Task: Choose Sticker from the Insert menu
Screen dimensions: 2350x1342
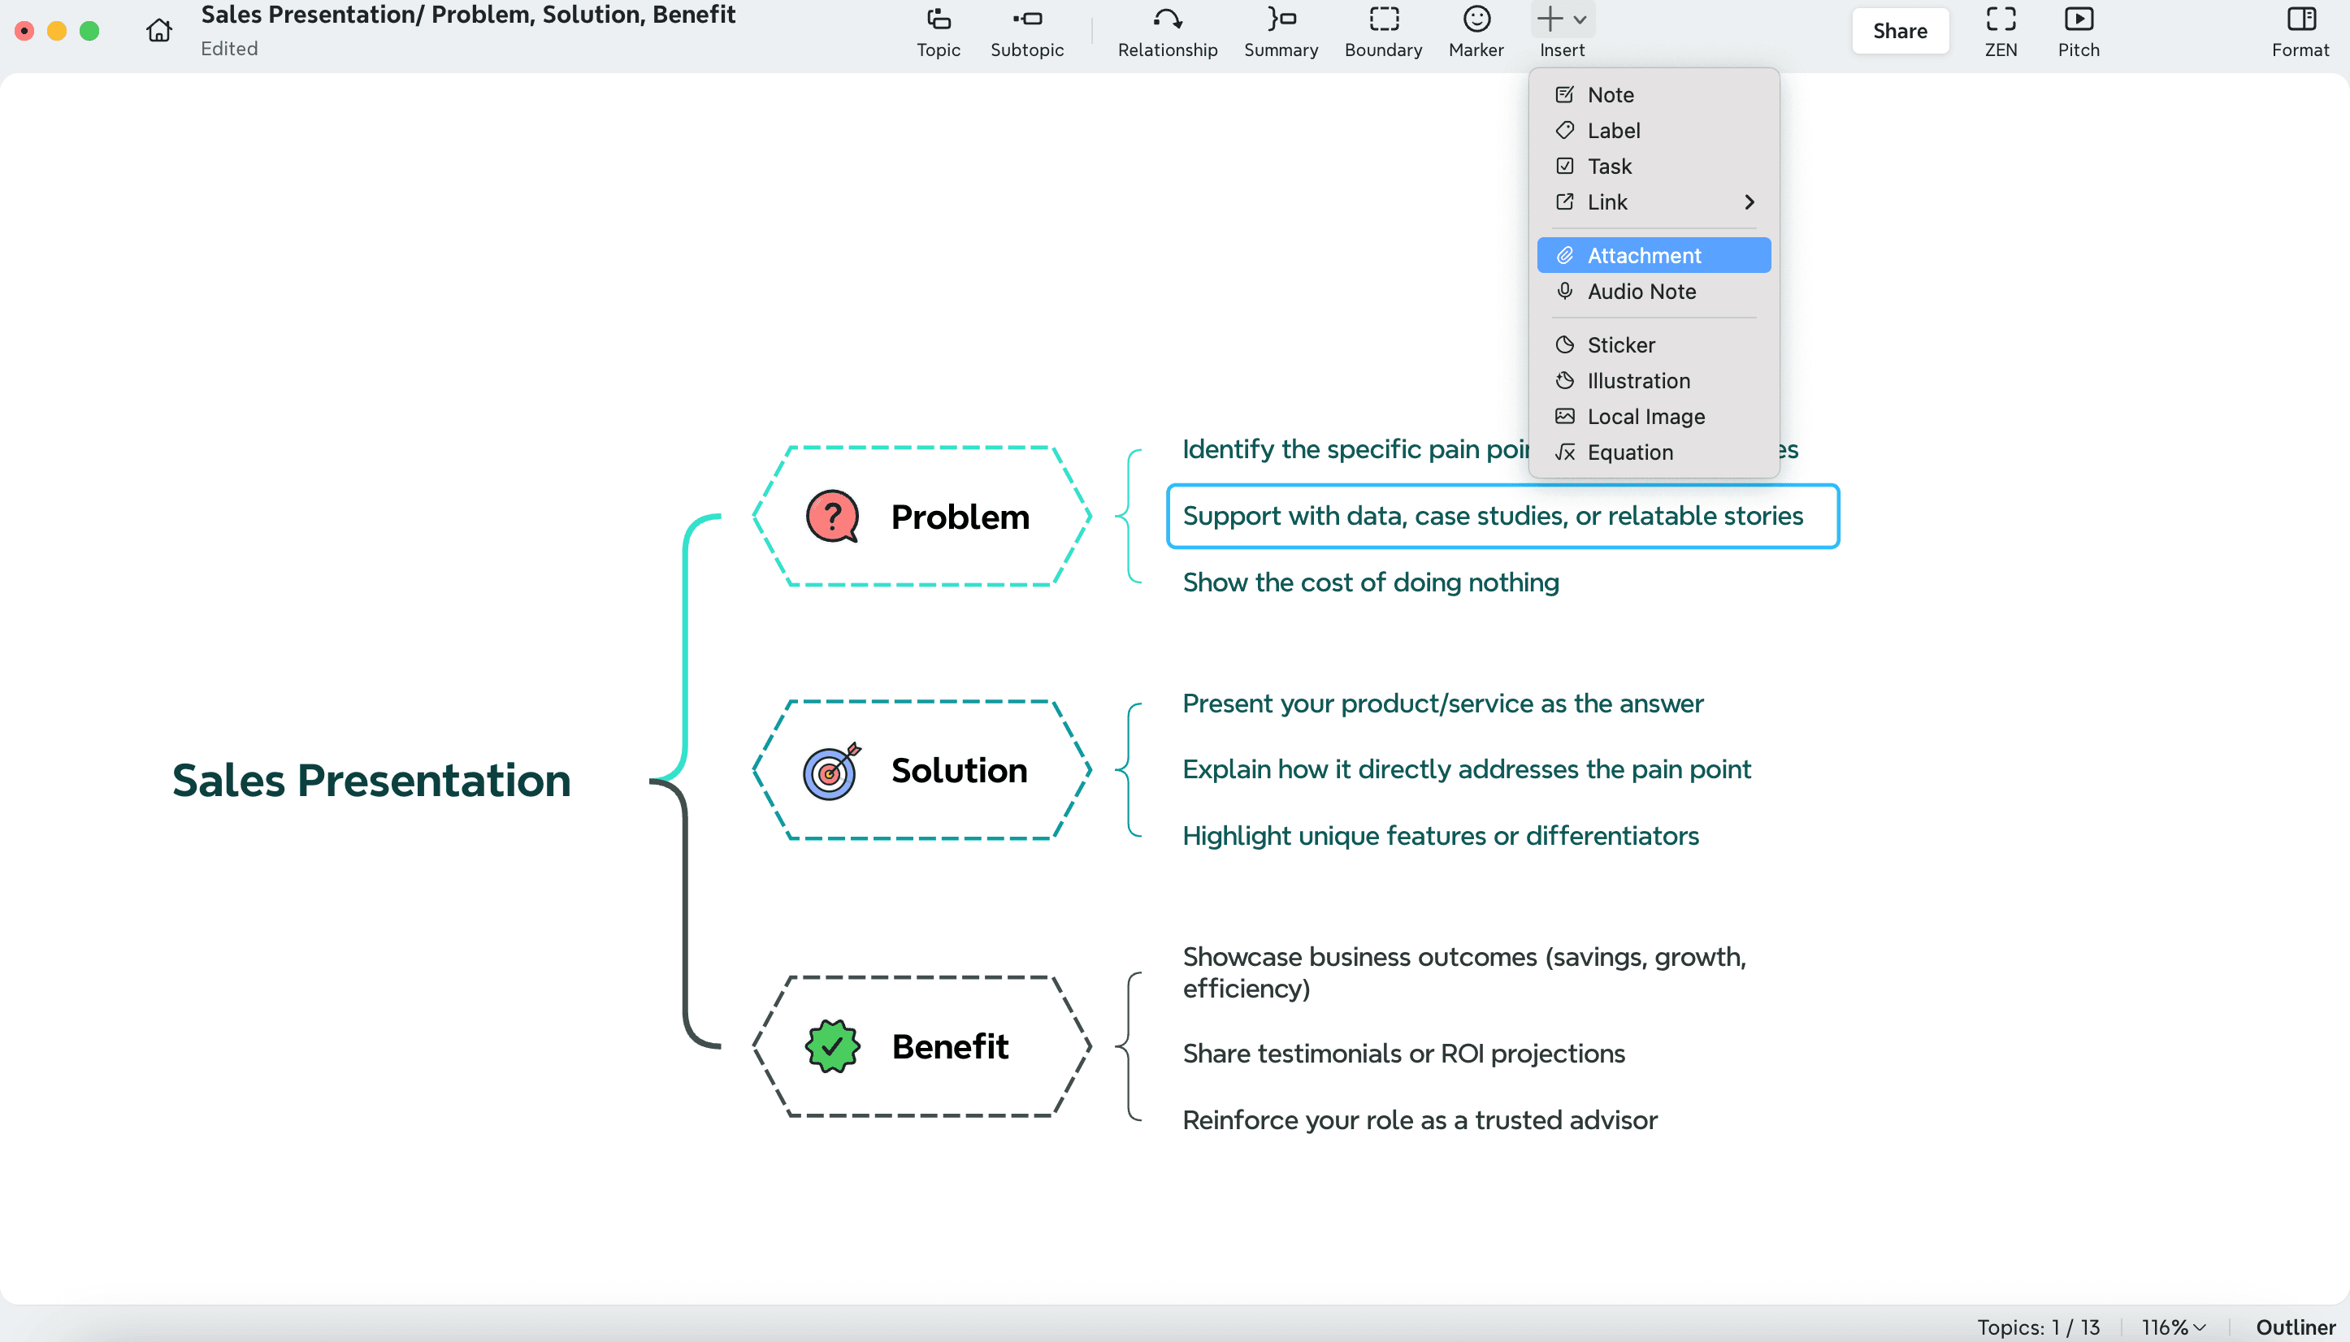Action: pos(1653,344)
